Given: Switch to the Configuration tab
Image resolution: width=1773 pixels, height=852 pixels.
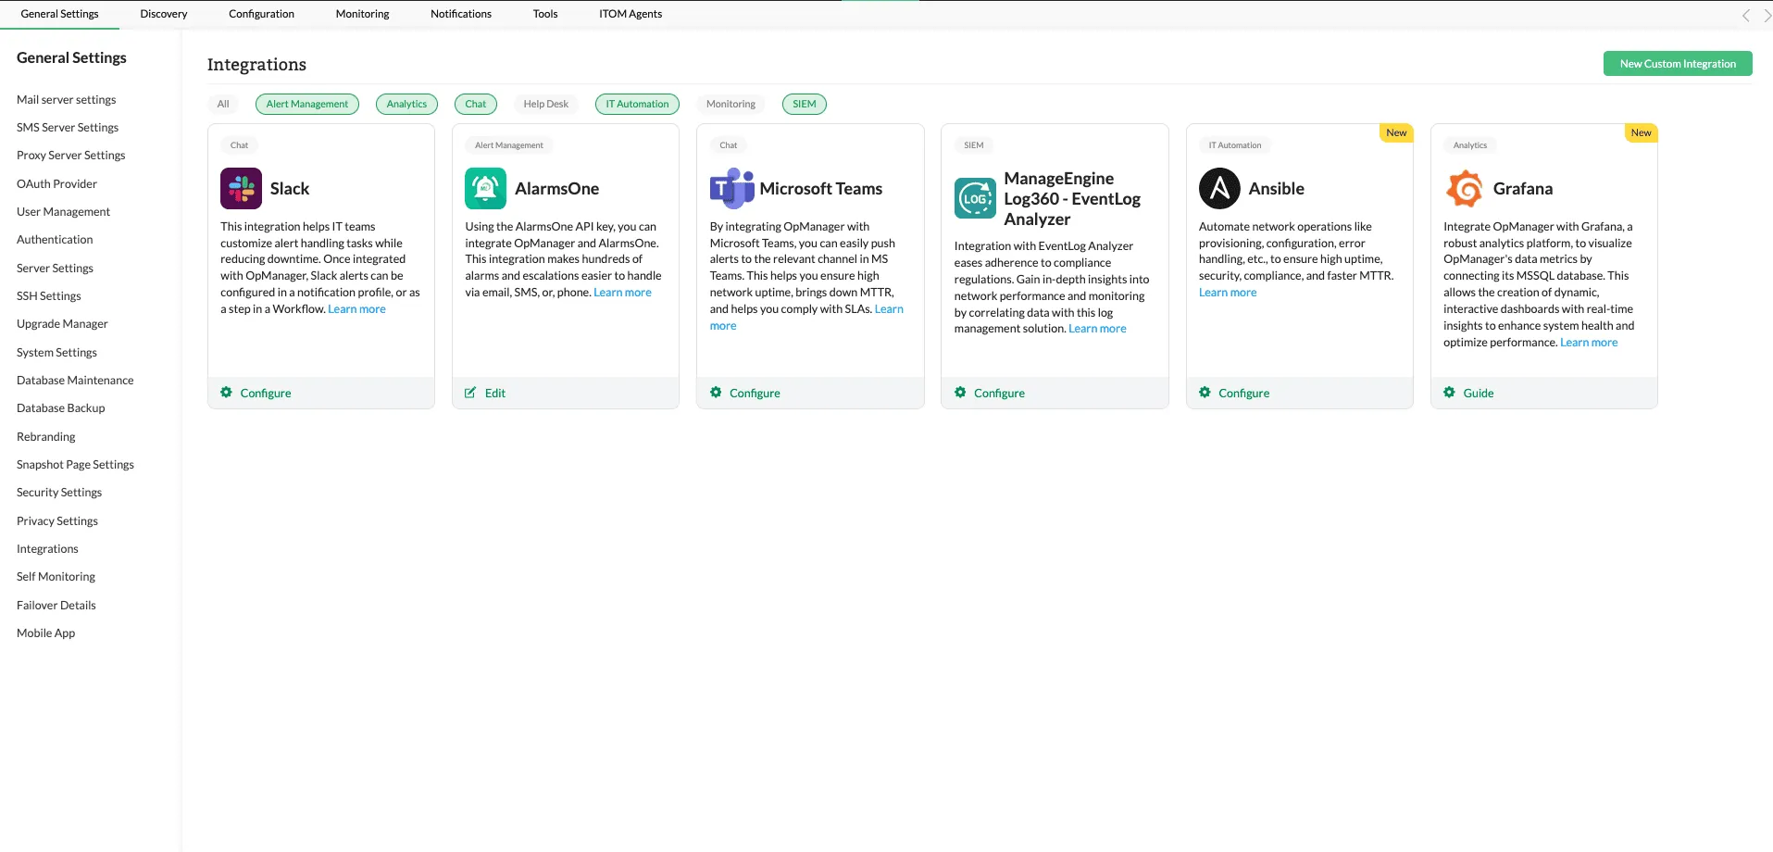Looking at the screenshot, I should point(261,14).
